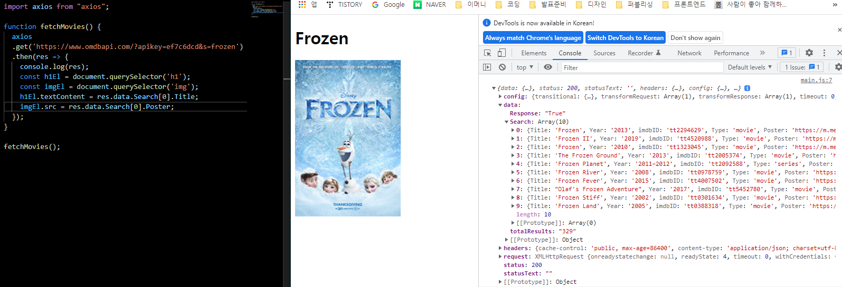Focus the console Filter field
The height and width of the screenshot is (287, 842).
tap(641, 67)
